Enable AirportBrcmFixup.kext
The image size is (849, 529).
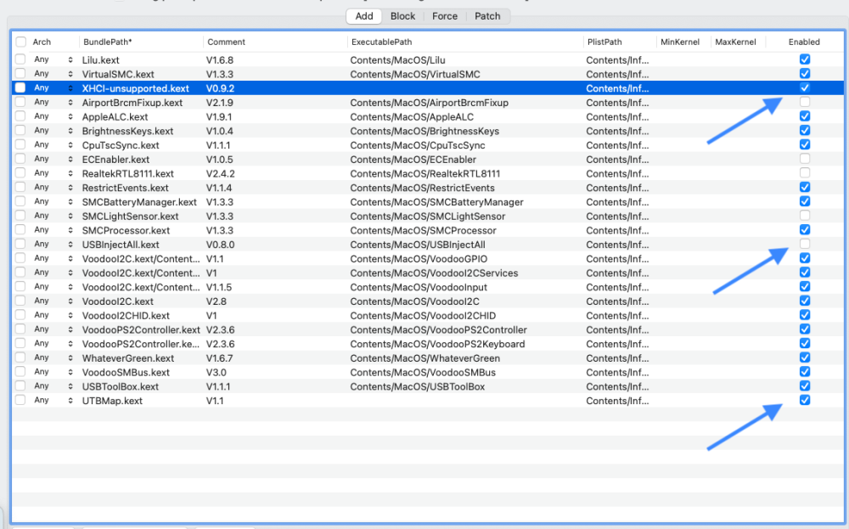805,102
